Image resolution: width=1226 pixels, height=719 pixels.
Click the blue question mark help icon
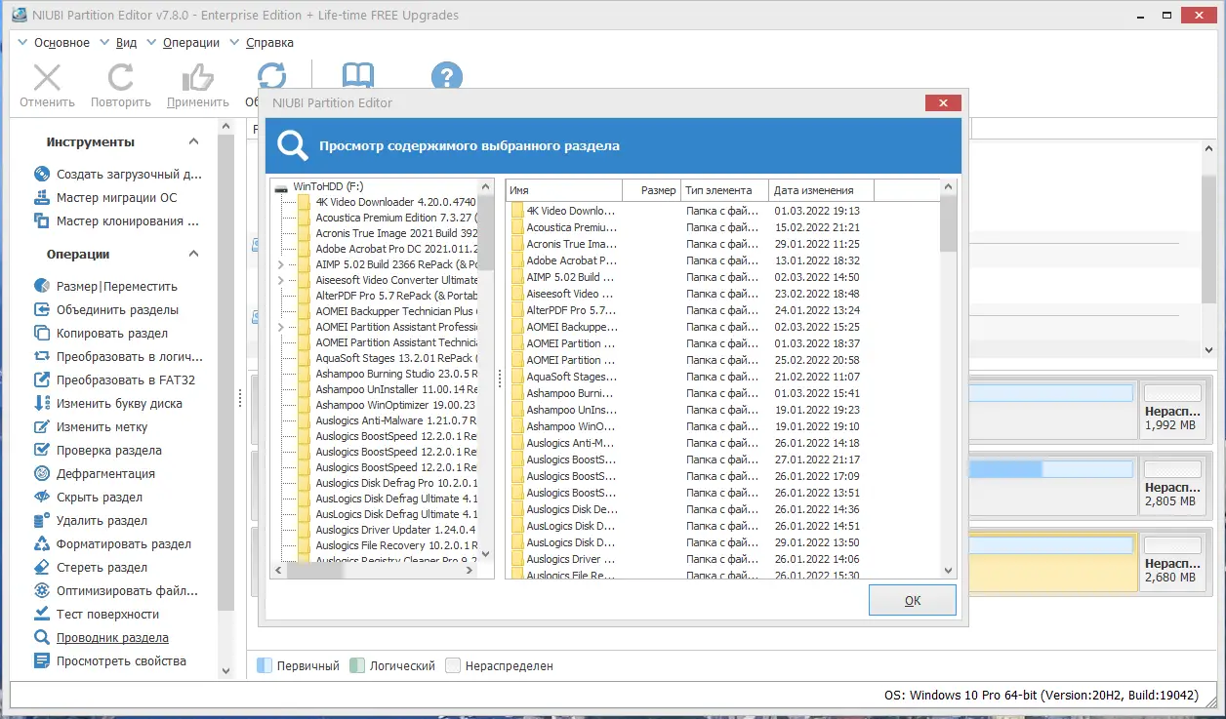tap(447, 76)
